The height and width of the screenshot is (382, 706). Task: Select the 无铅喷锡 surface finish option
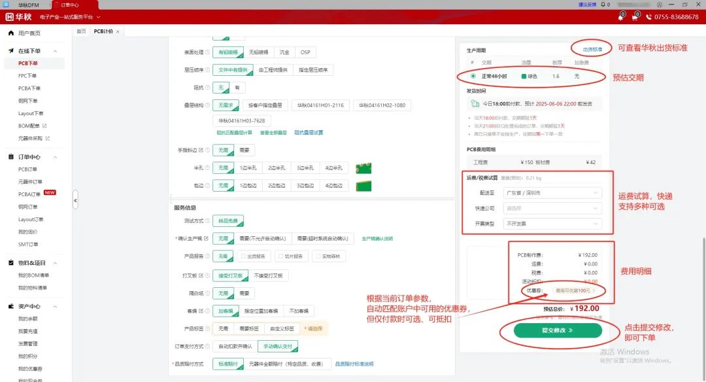[x=258, y=52]
